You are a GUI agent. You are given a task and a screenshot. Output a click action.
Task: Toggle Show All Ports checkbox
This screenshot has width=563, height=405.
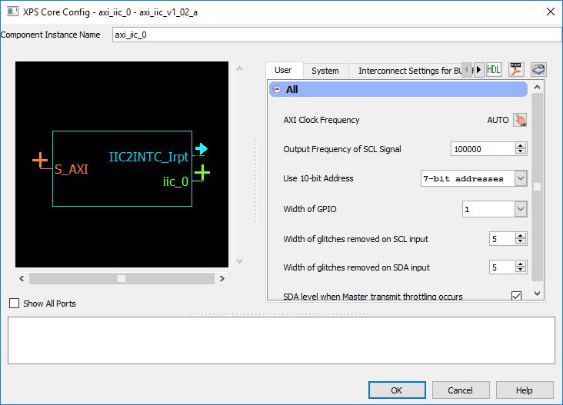[x=14, y=304]
